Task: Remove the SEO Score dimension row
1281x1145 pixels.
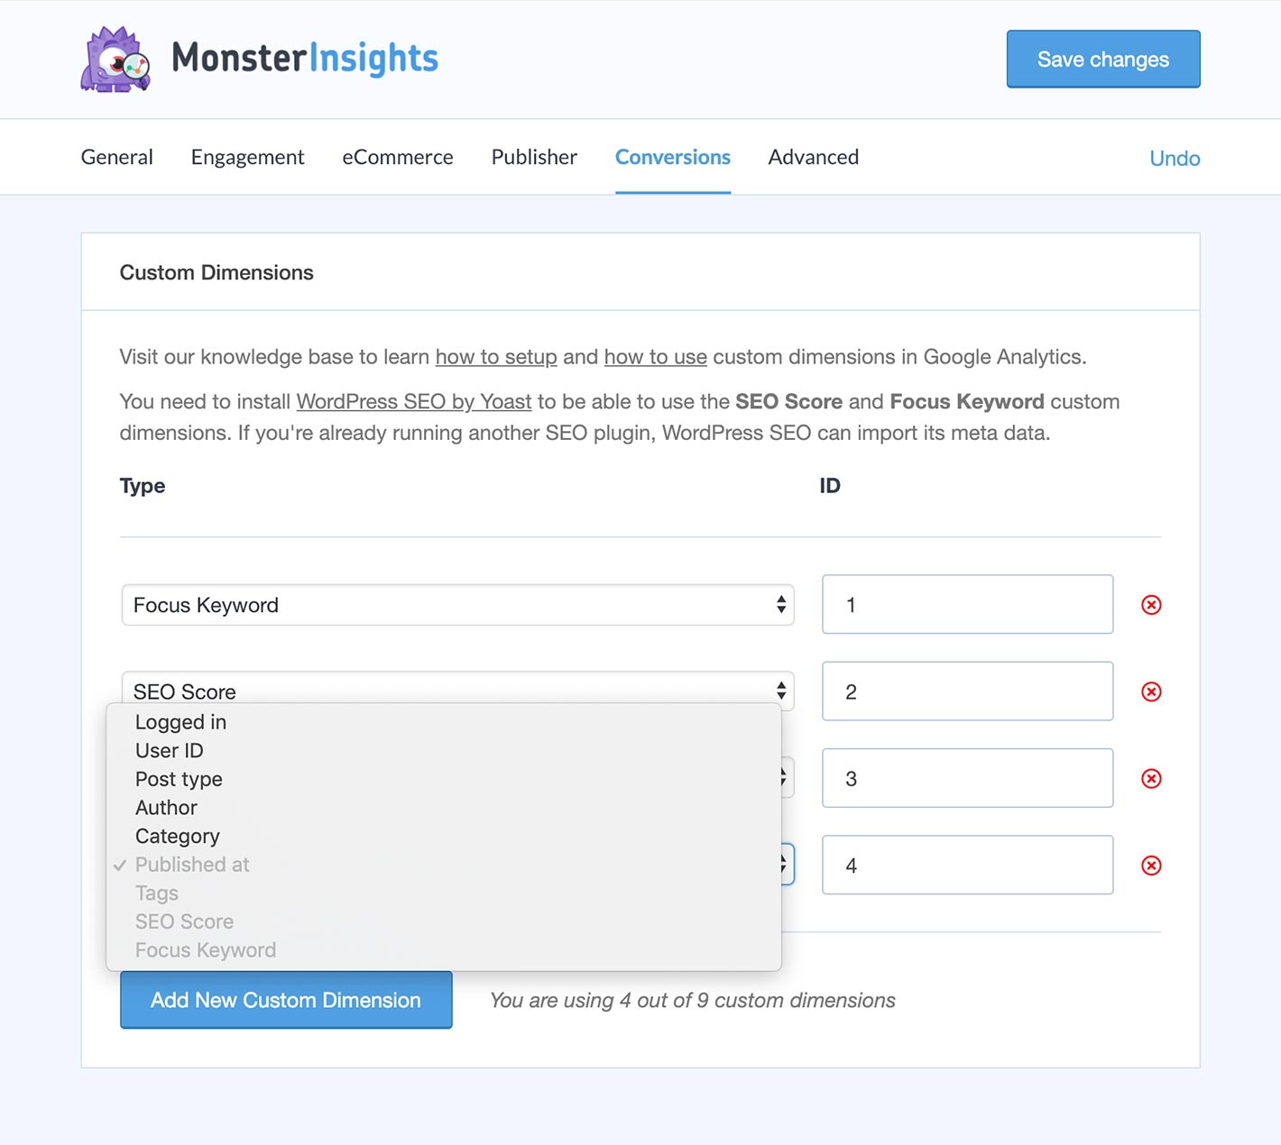Action: click(1151, 692)
